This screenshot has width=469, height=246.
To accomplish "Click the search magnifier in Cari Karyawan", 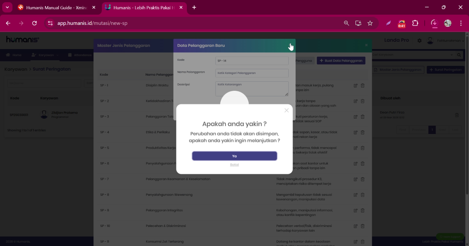I will [459, 55].
